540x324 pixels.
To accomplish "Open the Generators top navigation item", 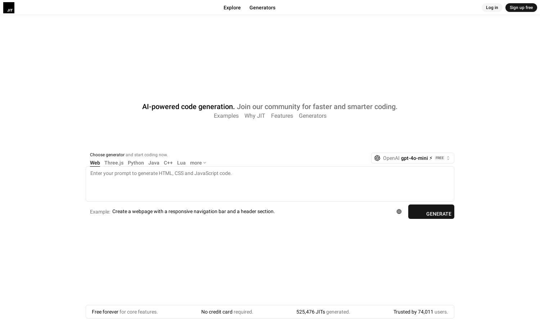I will click(x=262, y=8).
